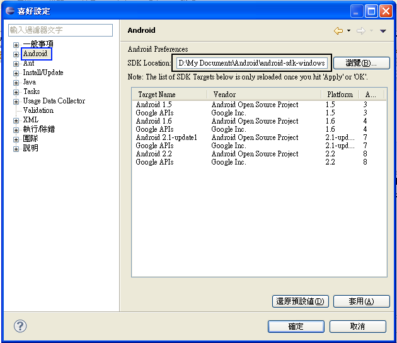
Task: Click the filter text input field
Action: coord(60,30)
